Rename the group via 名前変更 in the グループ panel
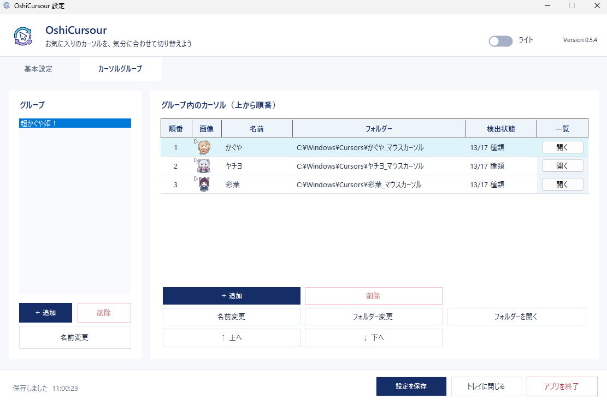Viewport: 607px width, 405px height. [x=75, y=337]
